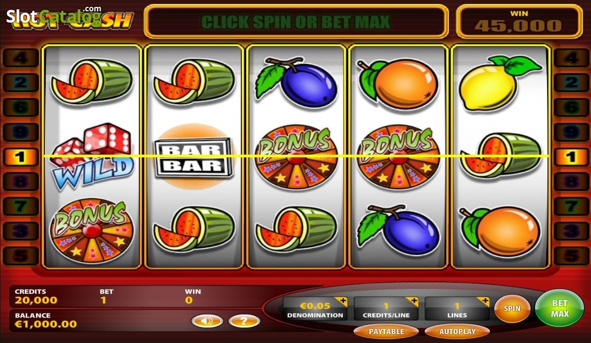The width and height of the screenshot is (591, 343).
Task: Click the Win 45,000 jackpot display
Action: [x=519, y=22]
